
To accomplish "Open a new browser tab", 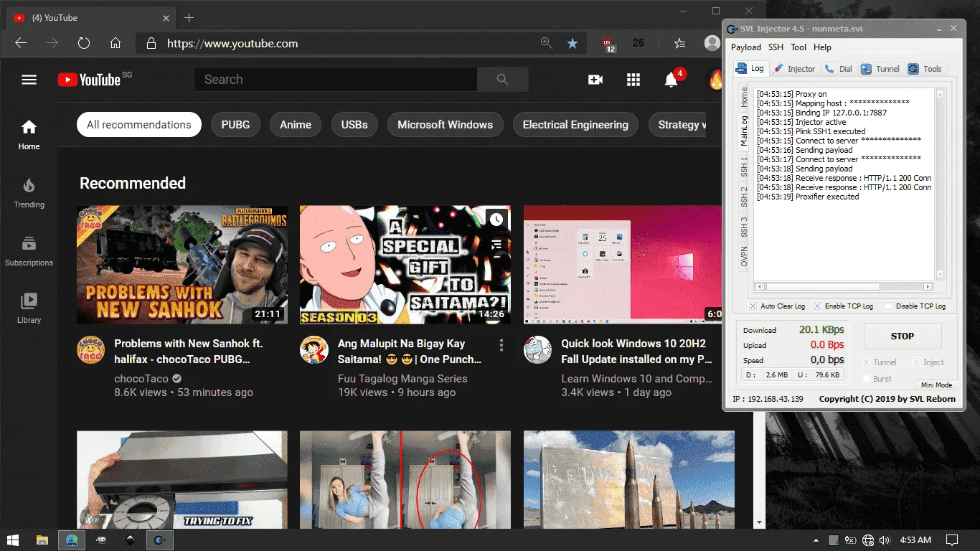I will click(189, 17).
